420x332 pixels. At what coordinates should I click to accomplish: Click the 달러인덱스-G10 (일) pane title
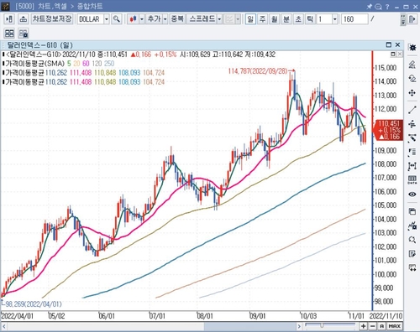pos(39,45)
